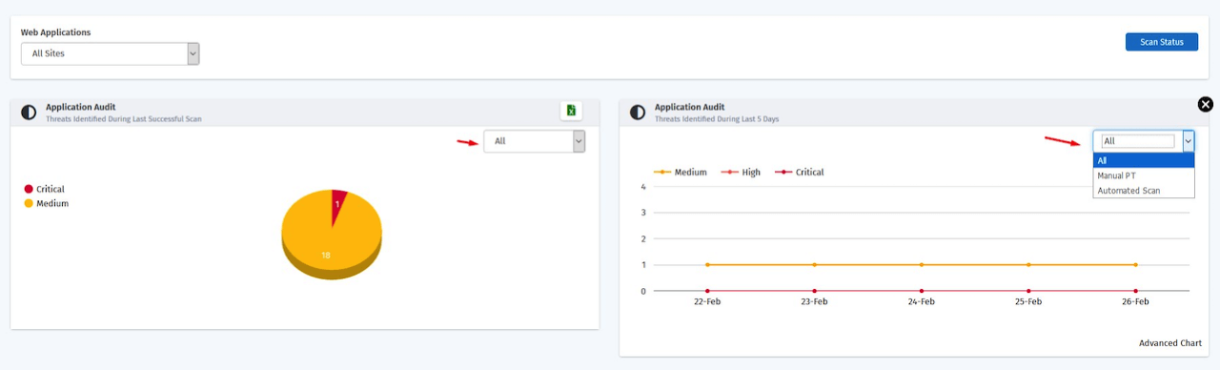
Task: Export last scan threats to Excel
Action: [x=571, y=111]
